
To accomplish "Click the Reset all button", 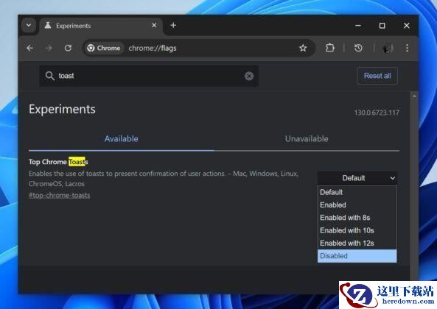I will (377, 76).
